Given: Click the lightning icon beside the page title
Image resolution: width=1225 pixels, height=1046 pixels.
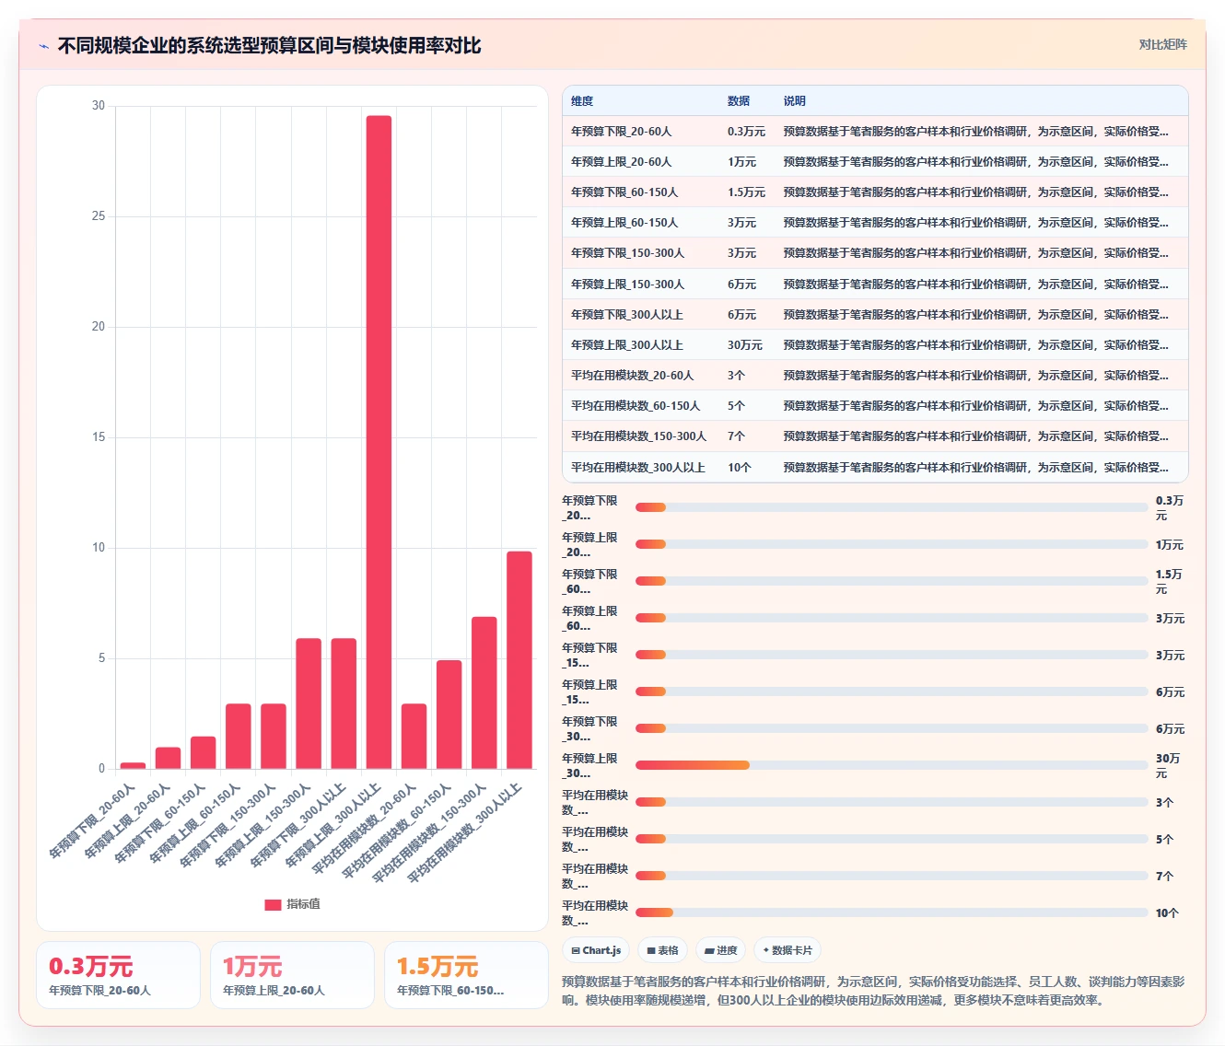Looking at the screenshot, I should [x=44, y=46].
